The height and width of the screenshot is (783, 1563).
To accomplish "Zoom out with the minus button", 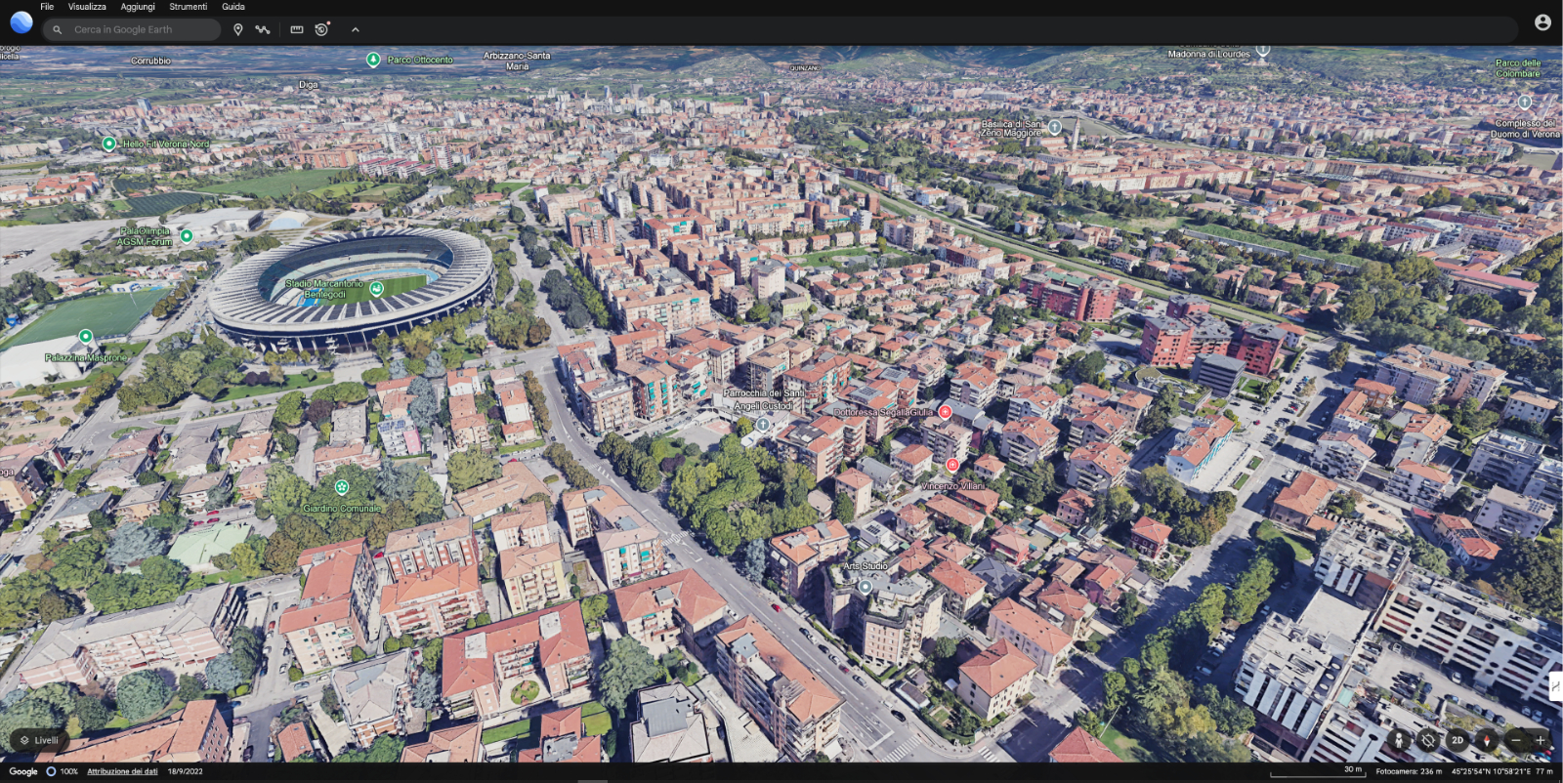I will click(x=1516, y=740).
